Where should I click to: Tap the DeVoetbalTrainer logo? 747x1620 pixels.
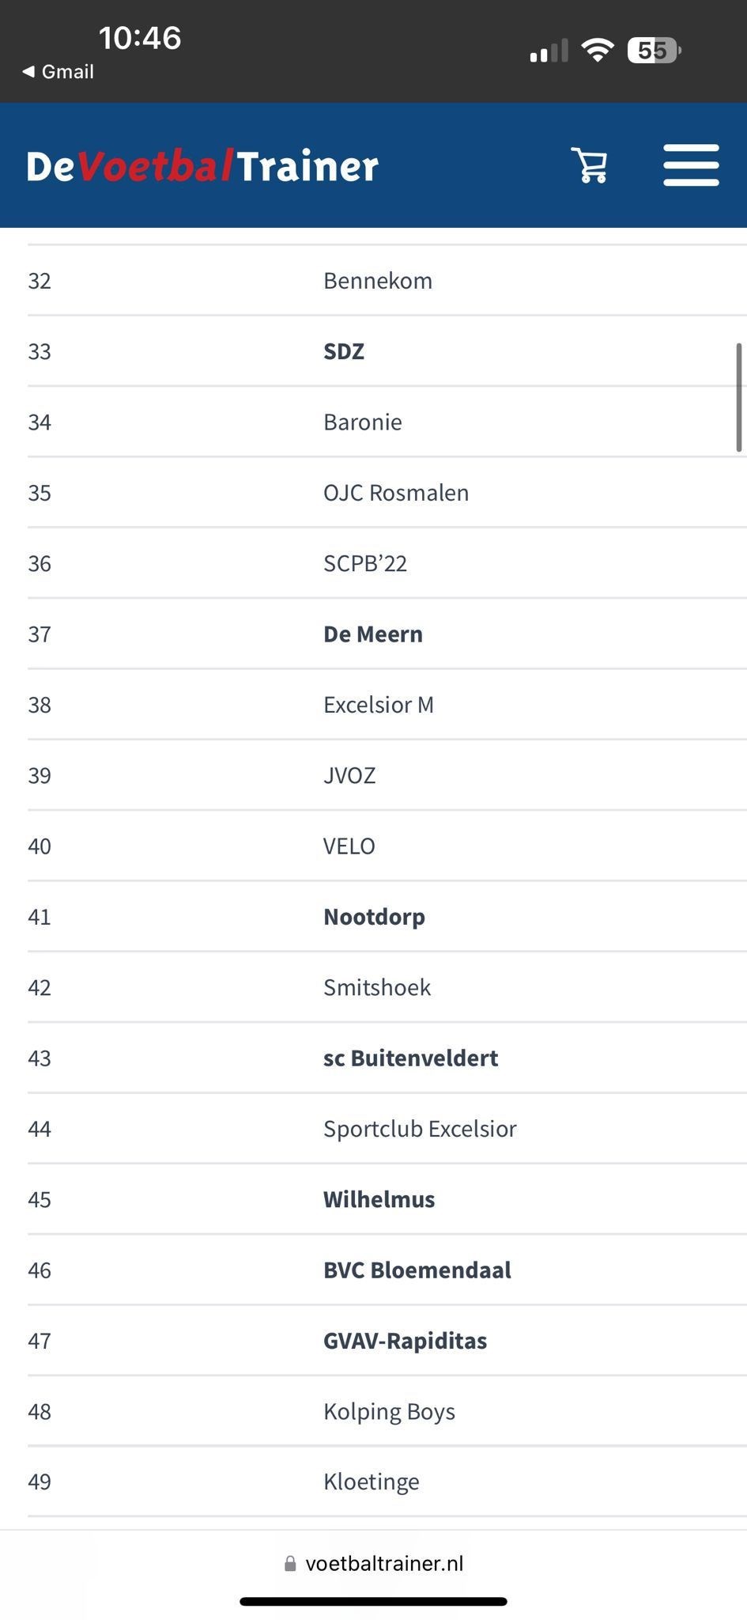click(202, 166)
